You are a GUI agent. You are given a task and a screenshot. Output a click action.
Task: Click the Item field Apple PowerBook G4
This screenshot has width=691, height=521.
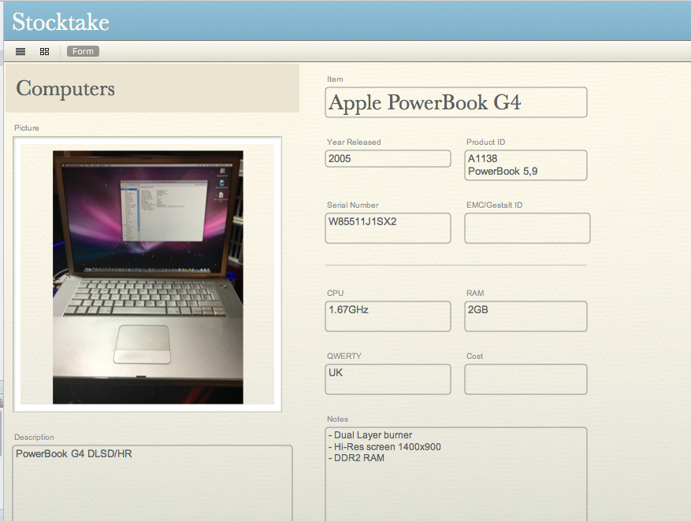[x=455, y=102]
